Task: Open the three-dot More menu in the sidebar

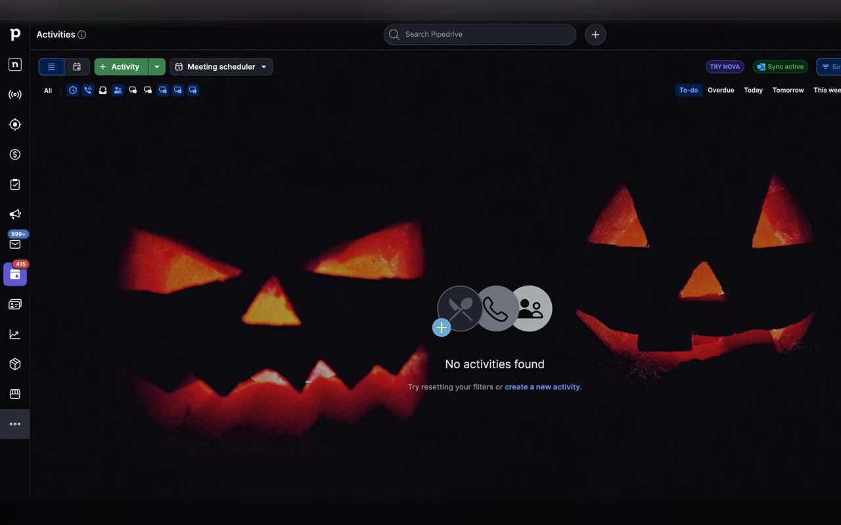Action: (15, 424)
